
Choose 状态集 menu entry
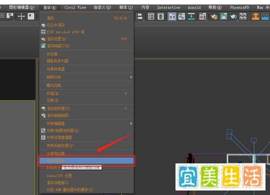[x=86, y=54]
